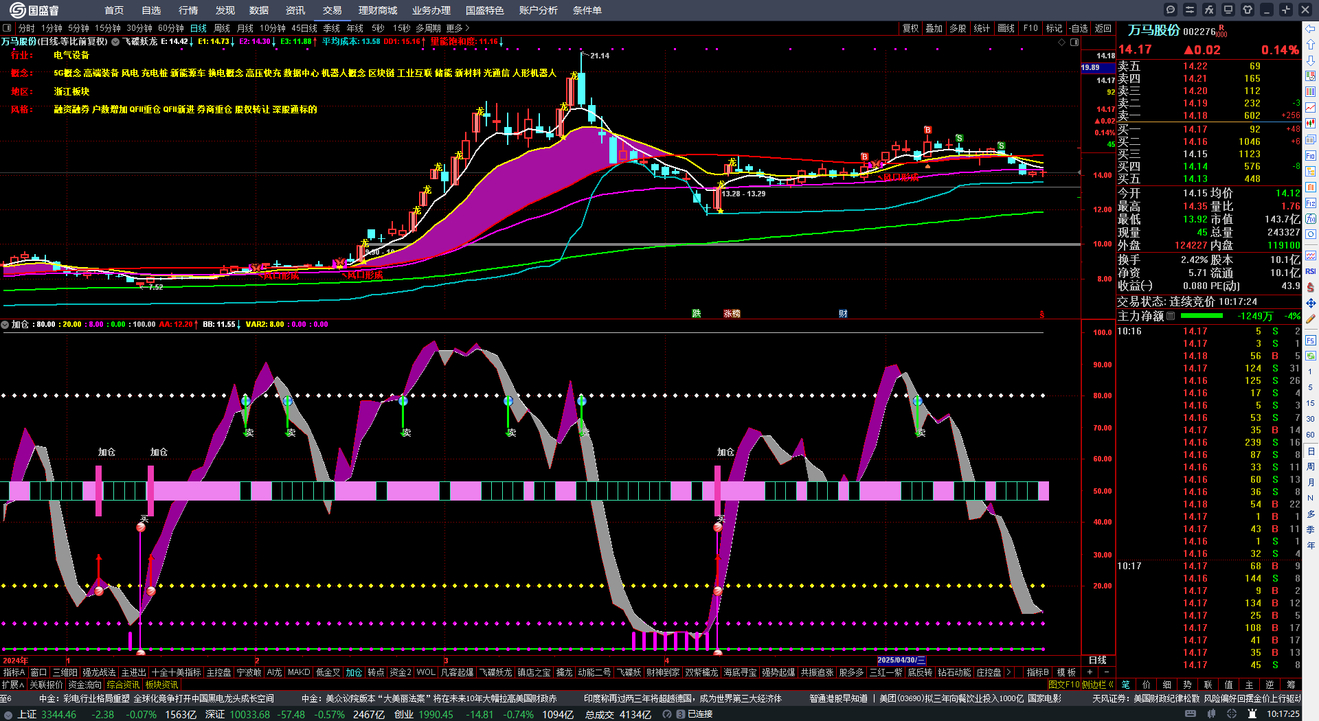Screen dimensions: 1319x721
Task: Toggle the 多股 multi-stock view
Action: click(958, 28)
